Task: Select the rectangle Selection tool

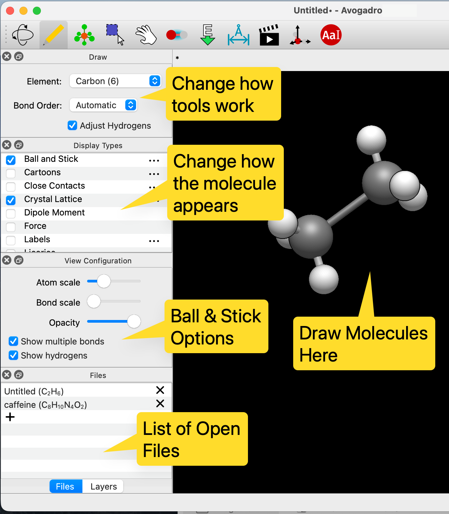Action: click(x=115, y=35)
